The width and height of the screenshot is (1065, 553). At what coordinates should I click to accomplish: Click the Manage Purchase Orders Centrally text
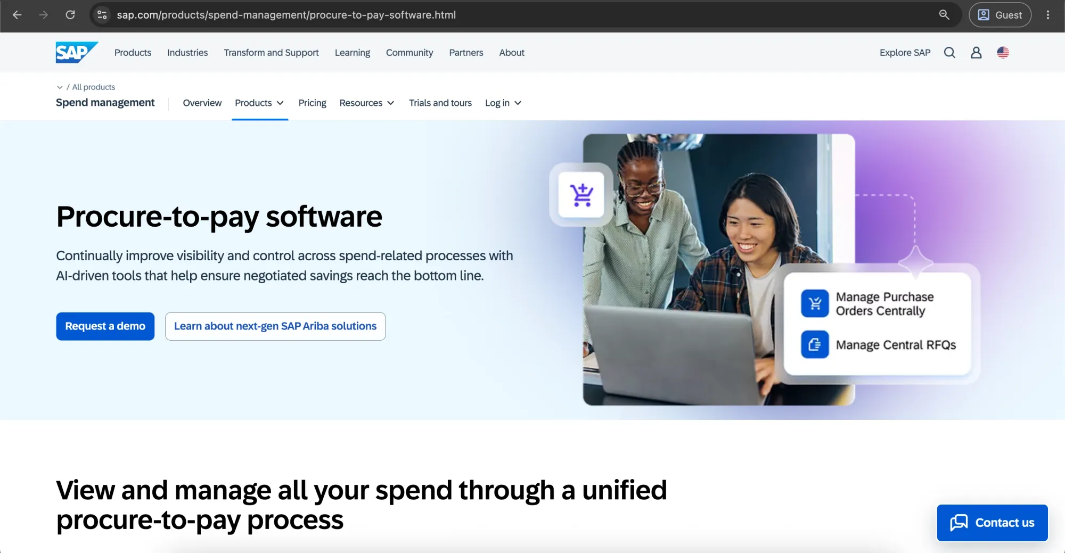884,304
